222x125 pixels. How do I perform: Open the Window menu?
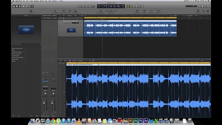pos(54,1)
